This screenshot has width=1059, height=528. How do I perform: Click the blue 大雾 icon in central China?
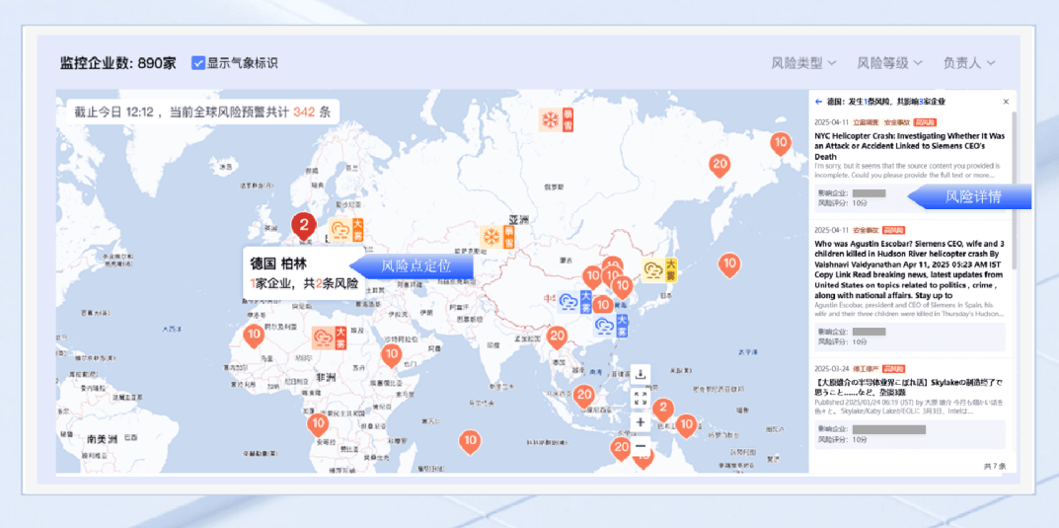[x=574, y=302]
